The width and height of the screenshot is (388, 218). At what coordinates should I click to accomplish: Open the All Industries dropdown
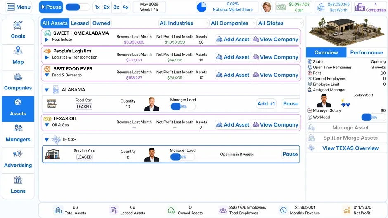pyautogui.click(x=183, y=23)
